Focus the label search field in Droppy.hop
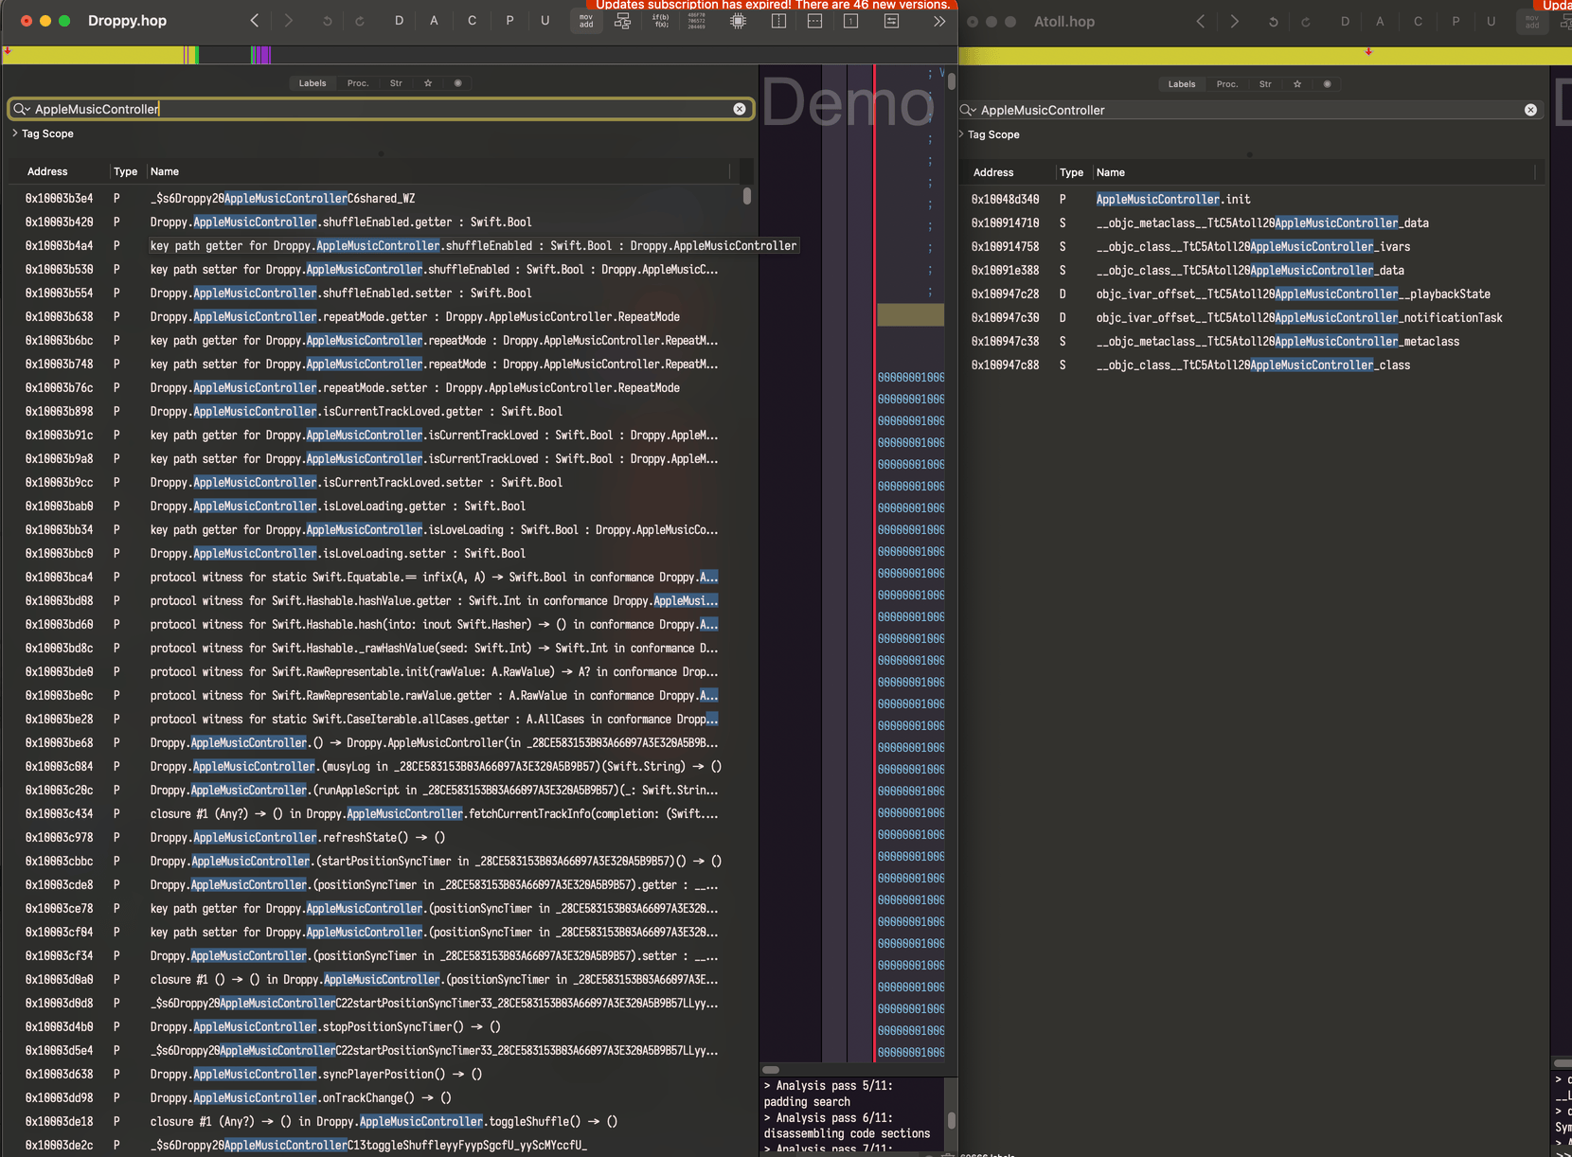 tap(381, 109)
